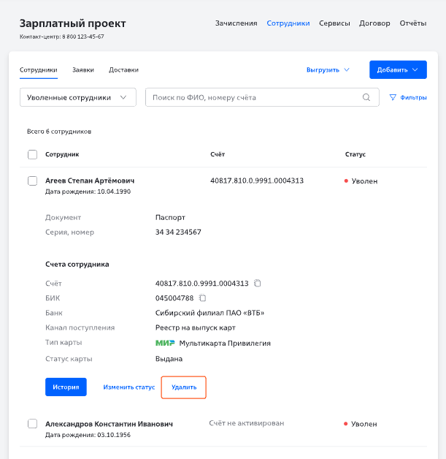Select Александров Константин Иванович checkbox
The width and height of the screenshot is (446, 459).
[x=32, y=424]
